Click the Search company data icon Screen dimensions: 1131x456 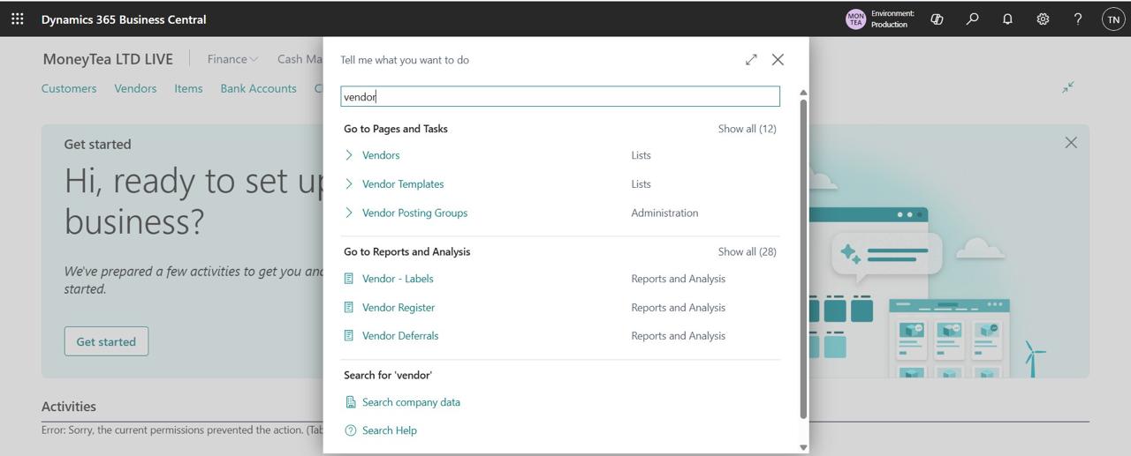click(350, 402)
